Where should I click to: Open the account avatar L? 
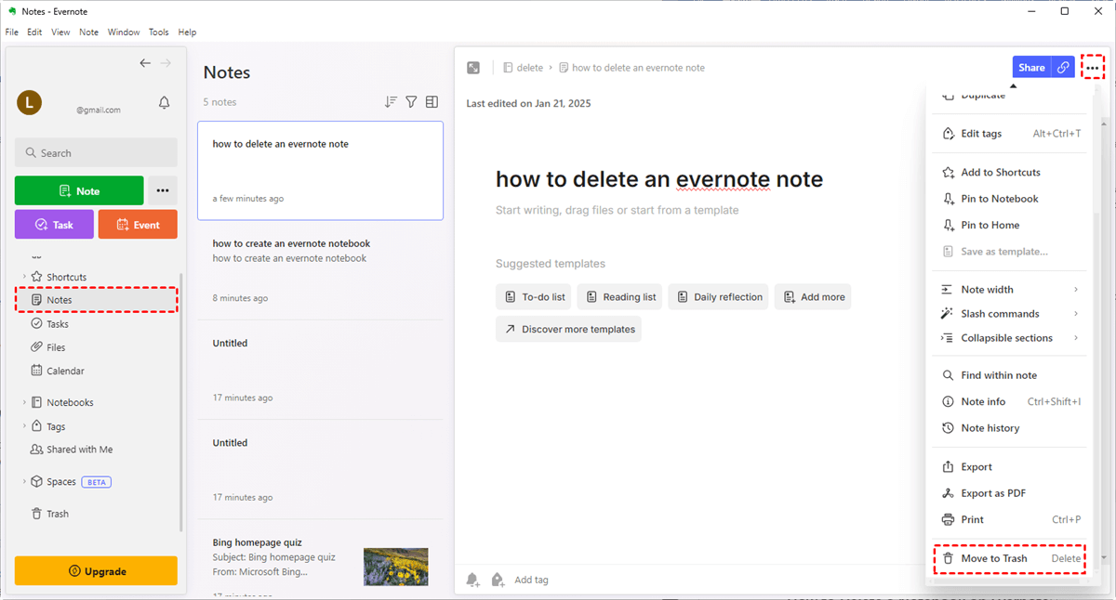(29, 103)
